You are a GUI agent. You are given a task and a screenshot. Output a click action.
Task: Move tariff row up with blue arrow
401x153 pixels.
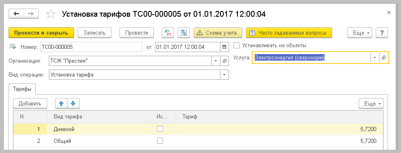pyautogui.click(x=61, y=103)
